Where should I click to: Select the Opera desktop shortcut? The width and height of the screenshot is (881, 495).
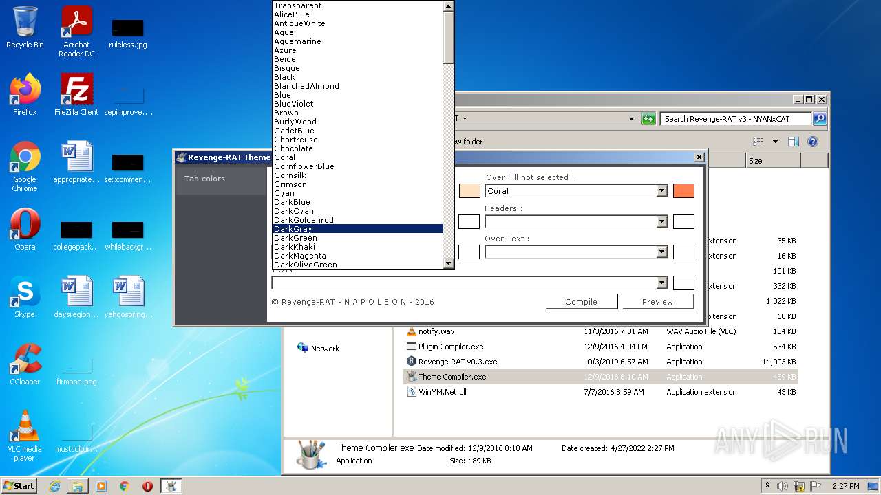click(x=25, y=229)
